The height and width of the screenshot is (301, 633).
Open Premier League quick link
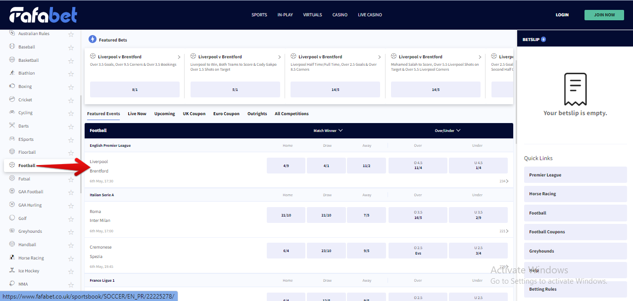pos(576,175)
